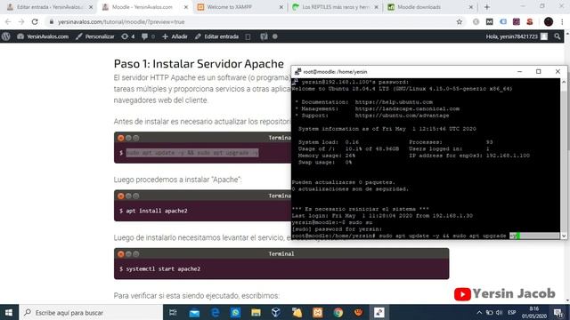Click the M browser extension icon
Viewport: 570px width, 320px height.
(x=489, y=21)
